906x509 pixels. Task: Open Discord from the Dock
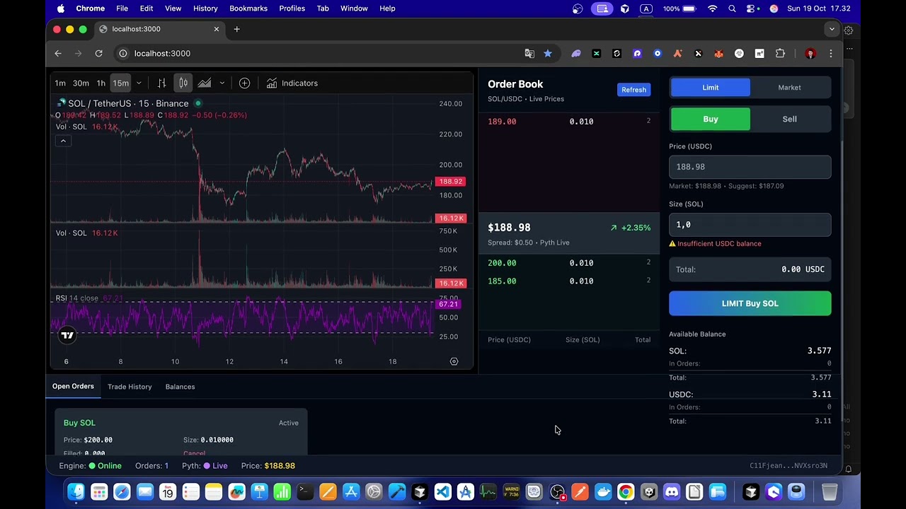[x=672, y=491]
